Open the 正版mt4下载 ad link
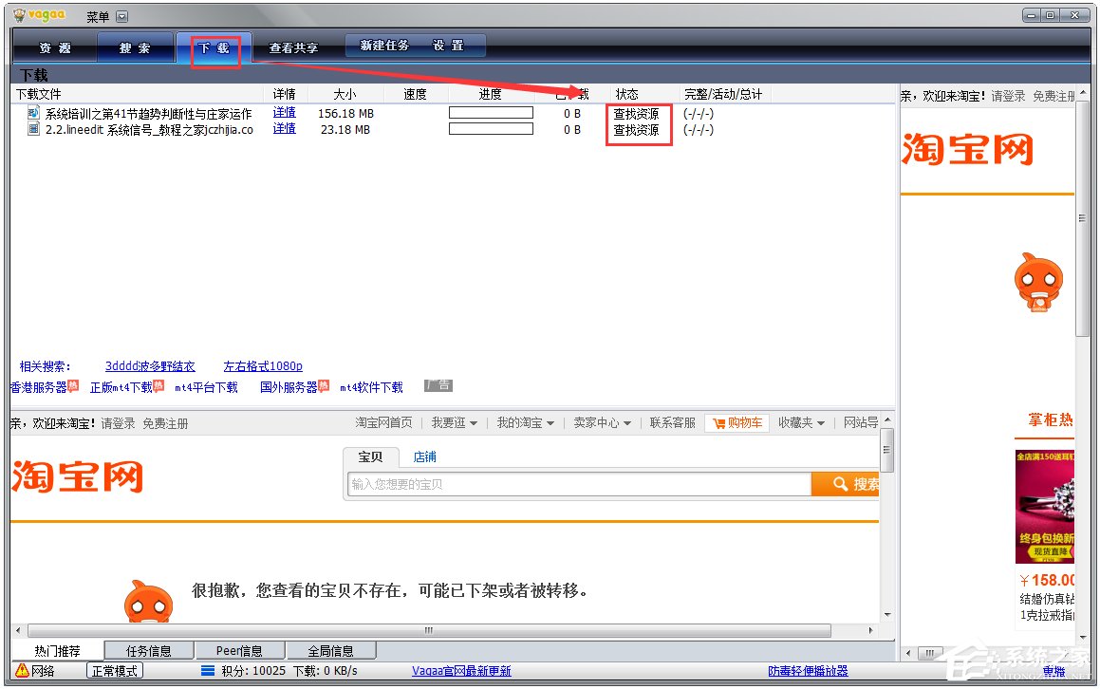Viewport: 1100px width, 689px height. tap(121, 387)
